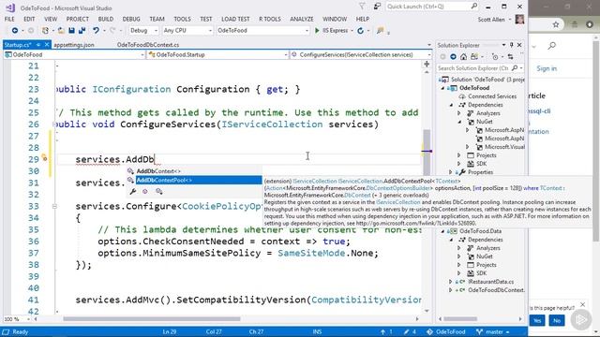
Task: Click the Save All toolbar icon
Action: tap(82, 31)
